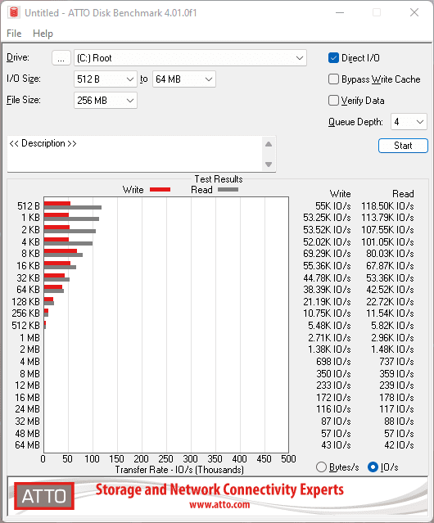The image size is (434, 523).
Task: Uncheck the Direct I/O checkbox
Action: click(x=333, y=58)
